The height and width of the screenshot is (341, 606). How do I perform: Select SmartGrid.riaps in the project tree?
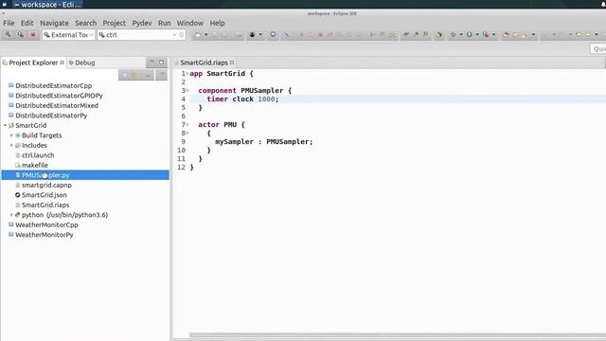click(45, 205)
